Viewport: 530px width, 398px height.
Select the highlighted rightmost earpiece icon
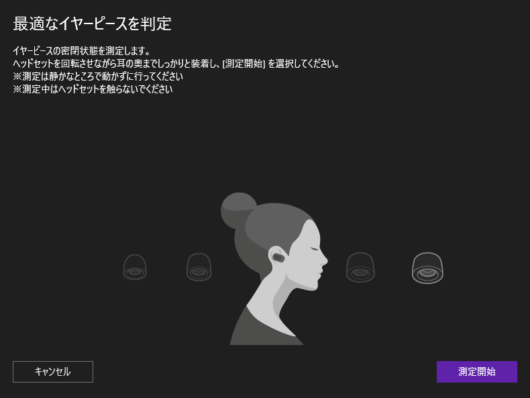pyautogui.click(x=427, y=267)
